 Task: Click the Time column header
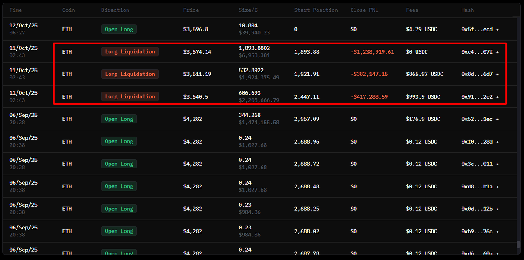point(16,10)
